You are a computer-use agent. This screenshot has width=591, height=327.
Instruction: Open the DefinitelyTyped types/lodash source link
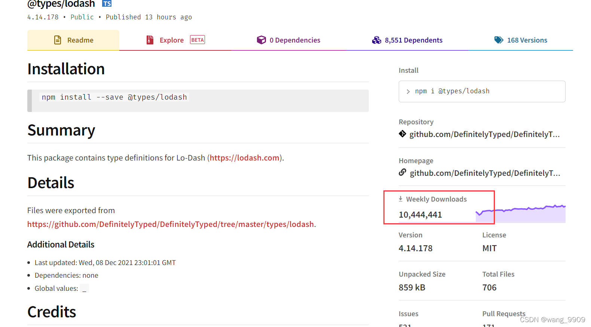[x=171, y=224]
